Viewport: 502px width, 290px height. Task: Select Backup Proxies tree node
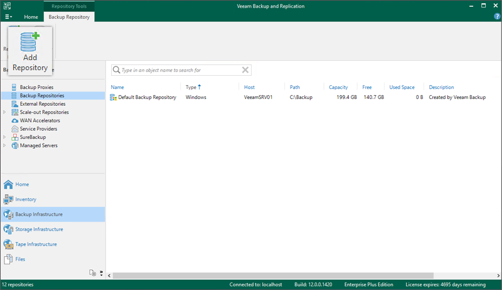pyautogui.click(x=36, y=87)
